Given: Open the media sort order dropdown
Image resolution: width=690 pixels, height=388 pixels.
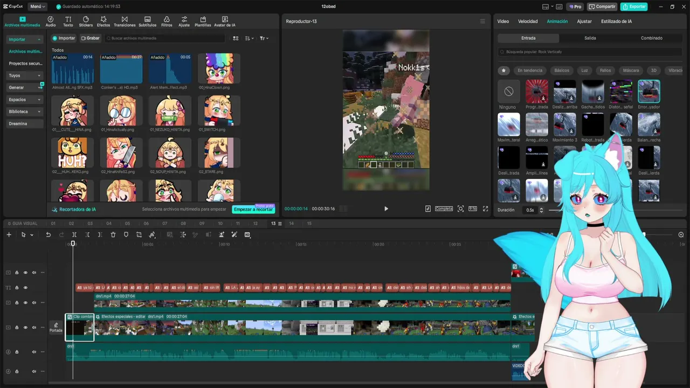Looking at the screenshot, I should pyautogui.click(x=249, y=38).
